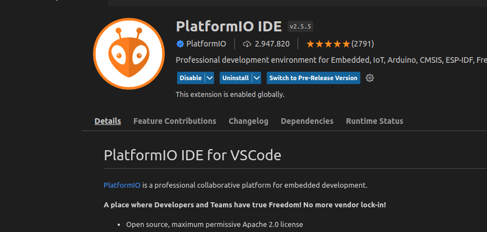Image resolution: width=487 pixels, height=232 pixels.
Task: Click the Uninstall button
Action: click(235, 78)
